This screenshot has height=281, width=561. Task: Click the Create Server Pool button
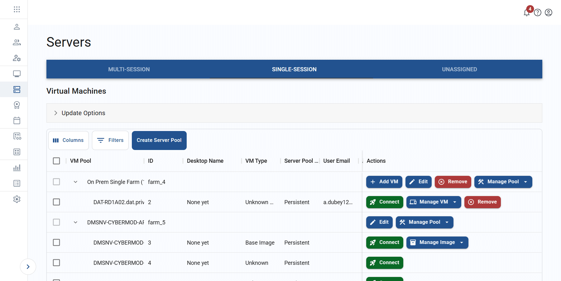pyautogui.click(x=159, y=140)
